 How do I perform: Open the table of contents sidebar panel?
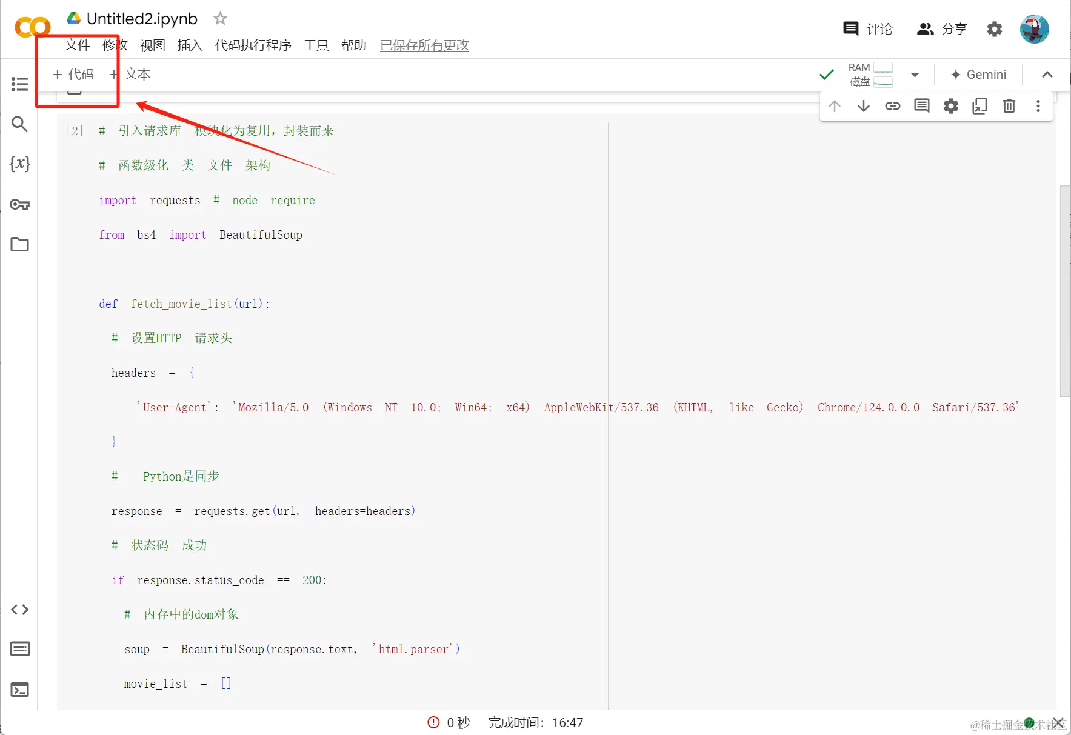[x=19, y=84]
